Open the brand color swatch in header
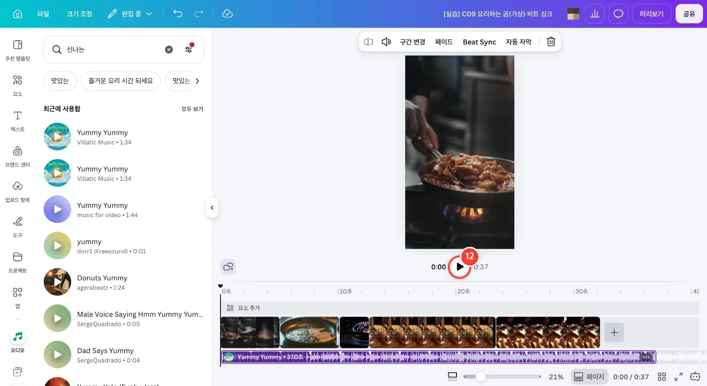Viewport: 707px width, 386px height. (573, 14)
